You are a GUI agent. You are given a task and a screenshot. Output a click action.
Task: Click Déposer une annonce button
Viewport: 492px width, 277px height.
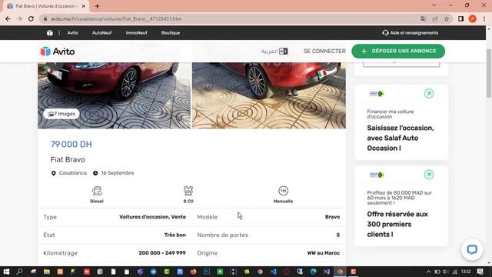click(x=398, y=51)
